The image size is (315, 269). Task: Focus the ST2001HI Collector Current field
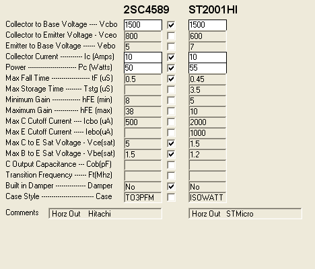tap(207, 57)
